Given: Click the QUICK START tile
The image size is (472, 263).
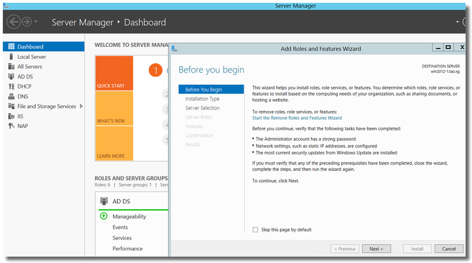Looking at the screenshot, I should point(114,73).
